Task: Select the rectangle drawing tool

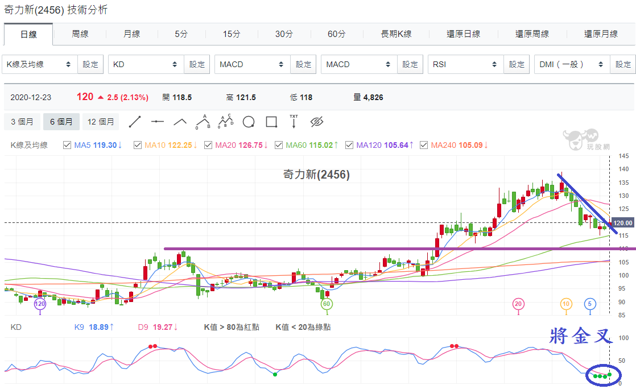Action: tap(271, 122)
